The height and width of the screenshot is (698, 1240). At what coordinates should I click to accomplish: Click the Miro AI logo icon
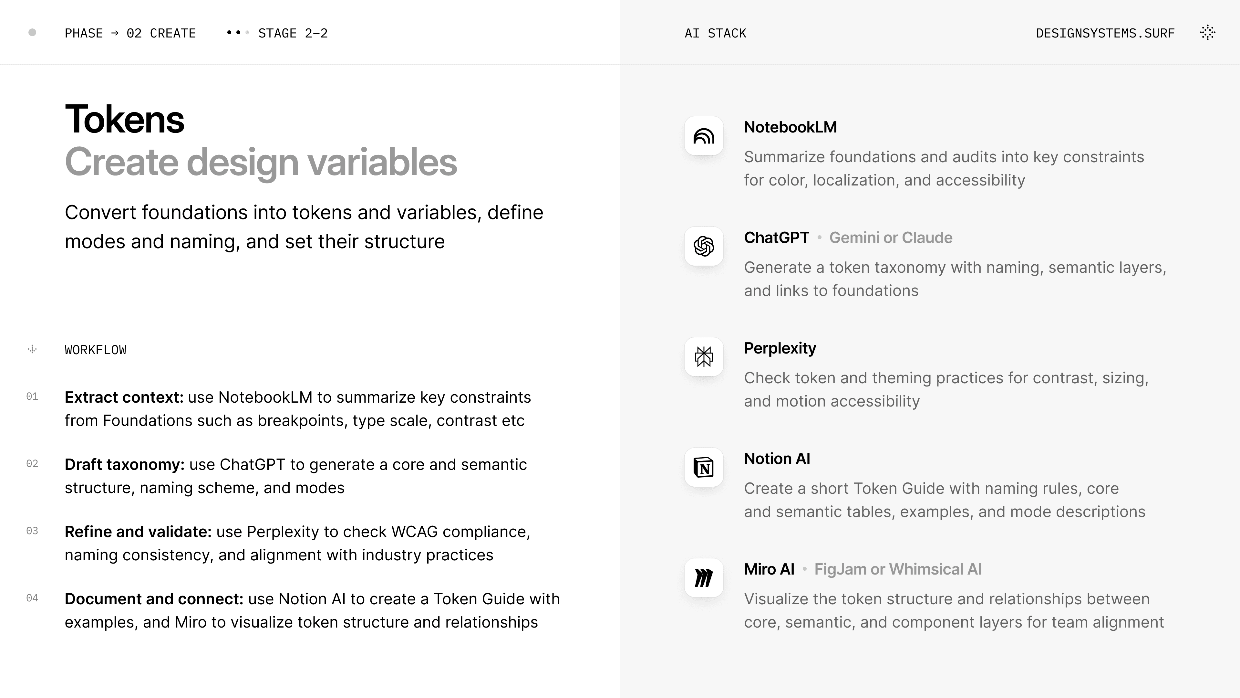tap(704, 577)
